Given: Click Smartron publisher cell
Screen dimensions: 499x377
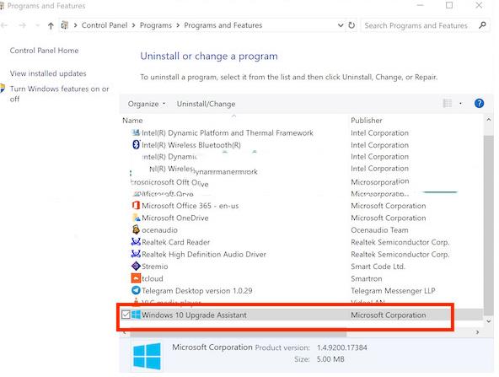Looking at the screenshot, I should 367,278.
